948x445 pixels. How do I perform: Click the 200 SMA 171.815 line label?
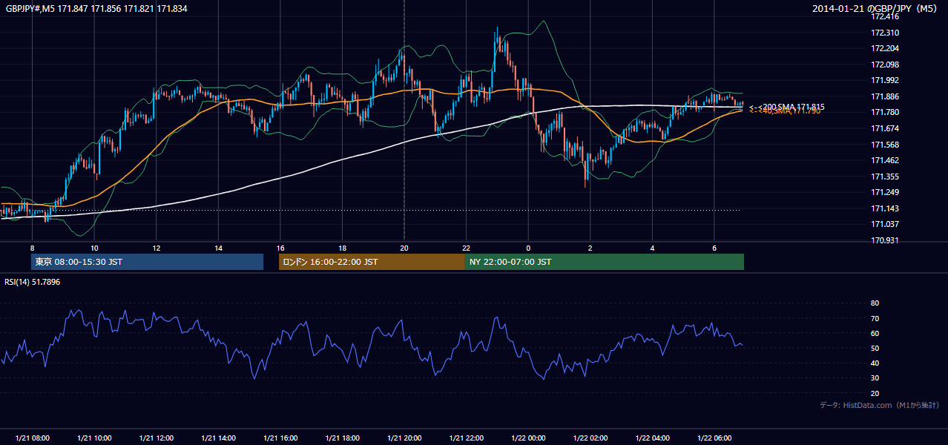[786, 107]
